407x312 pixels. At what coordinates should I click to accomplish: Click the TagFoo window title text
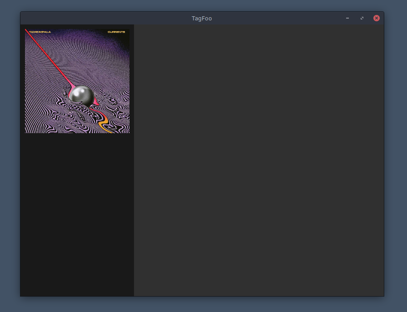point(202,19)
